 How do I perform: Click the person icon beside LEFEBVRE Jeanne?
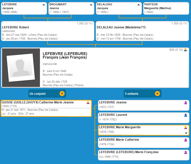coord(186,103)
